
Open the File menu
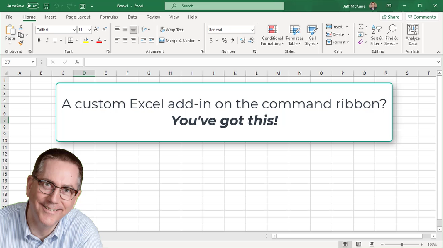point(9,17)
